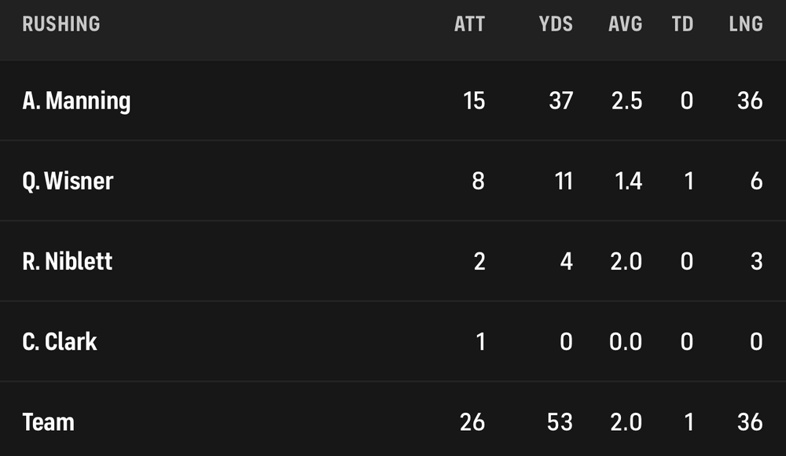This screenshot has width=786, height=456.
Task: Sort by AVG column header
Action: [625, 24]
